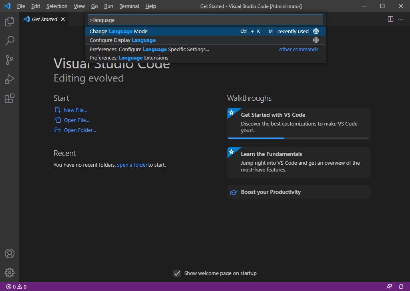Open the Extensions view
This screenshot has width=410, height=291.
click(x=10, y=98)
